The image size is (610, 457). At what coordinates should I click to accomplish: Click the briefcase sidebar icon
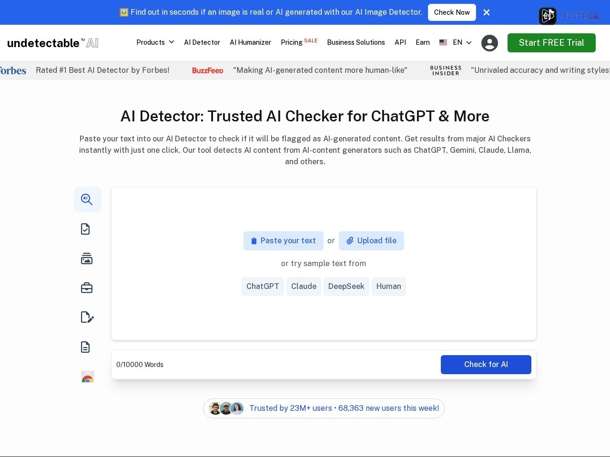[x=87, y=288]
